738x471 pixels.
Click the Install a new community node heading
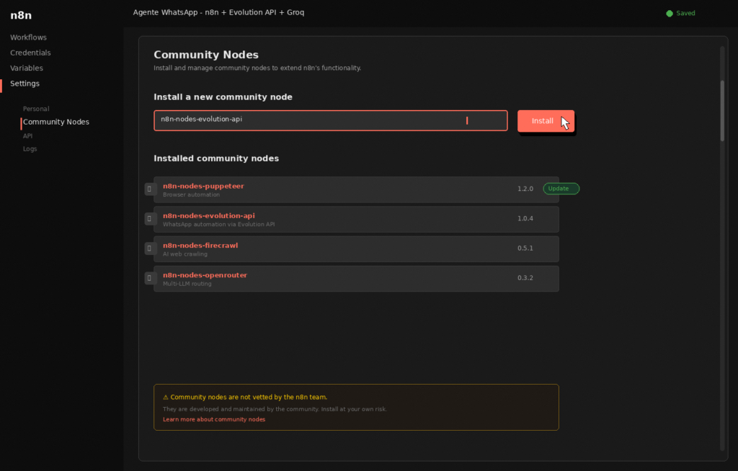click(x=223, y=97)
